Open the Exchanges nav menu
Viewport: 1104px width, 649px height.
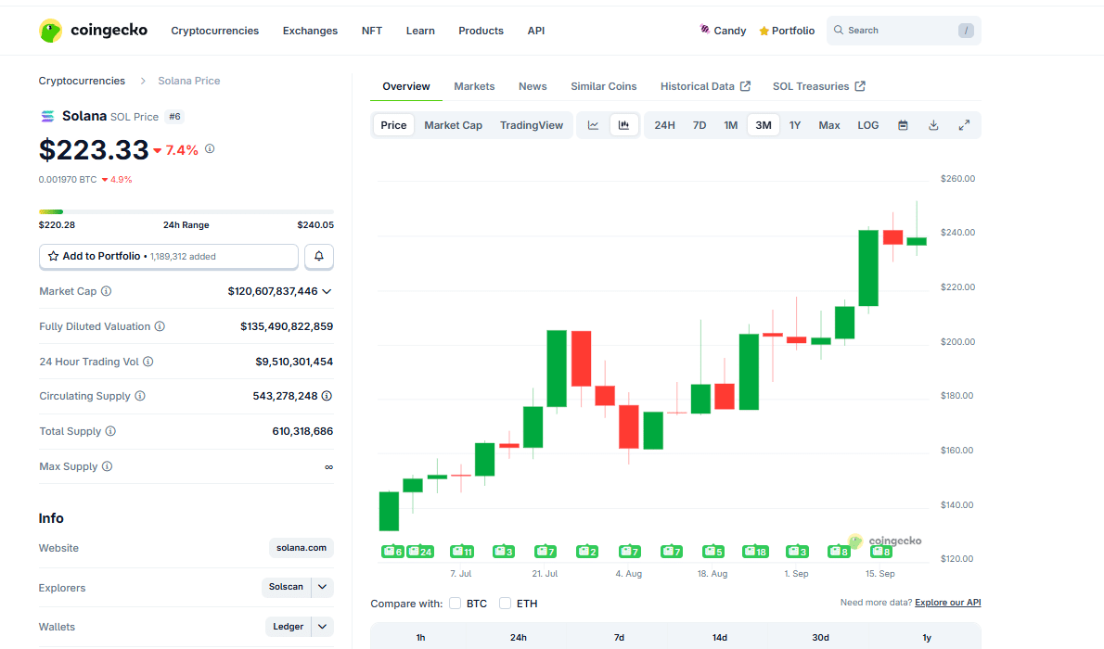(311, 31)
